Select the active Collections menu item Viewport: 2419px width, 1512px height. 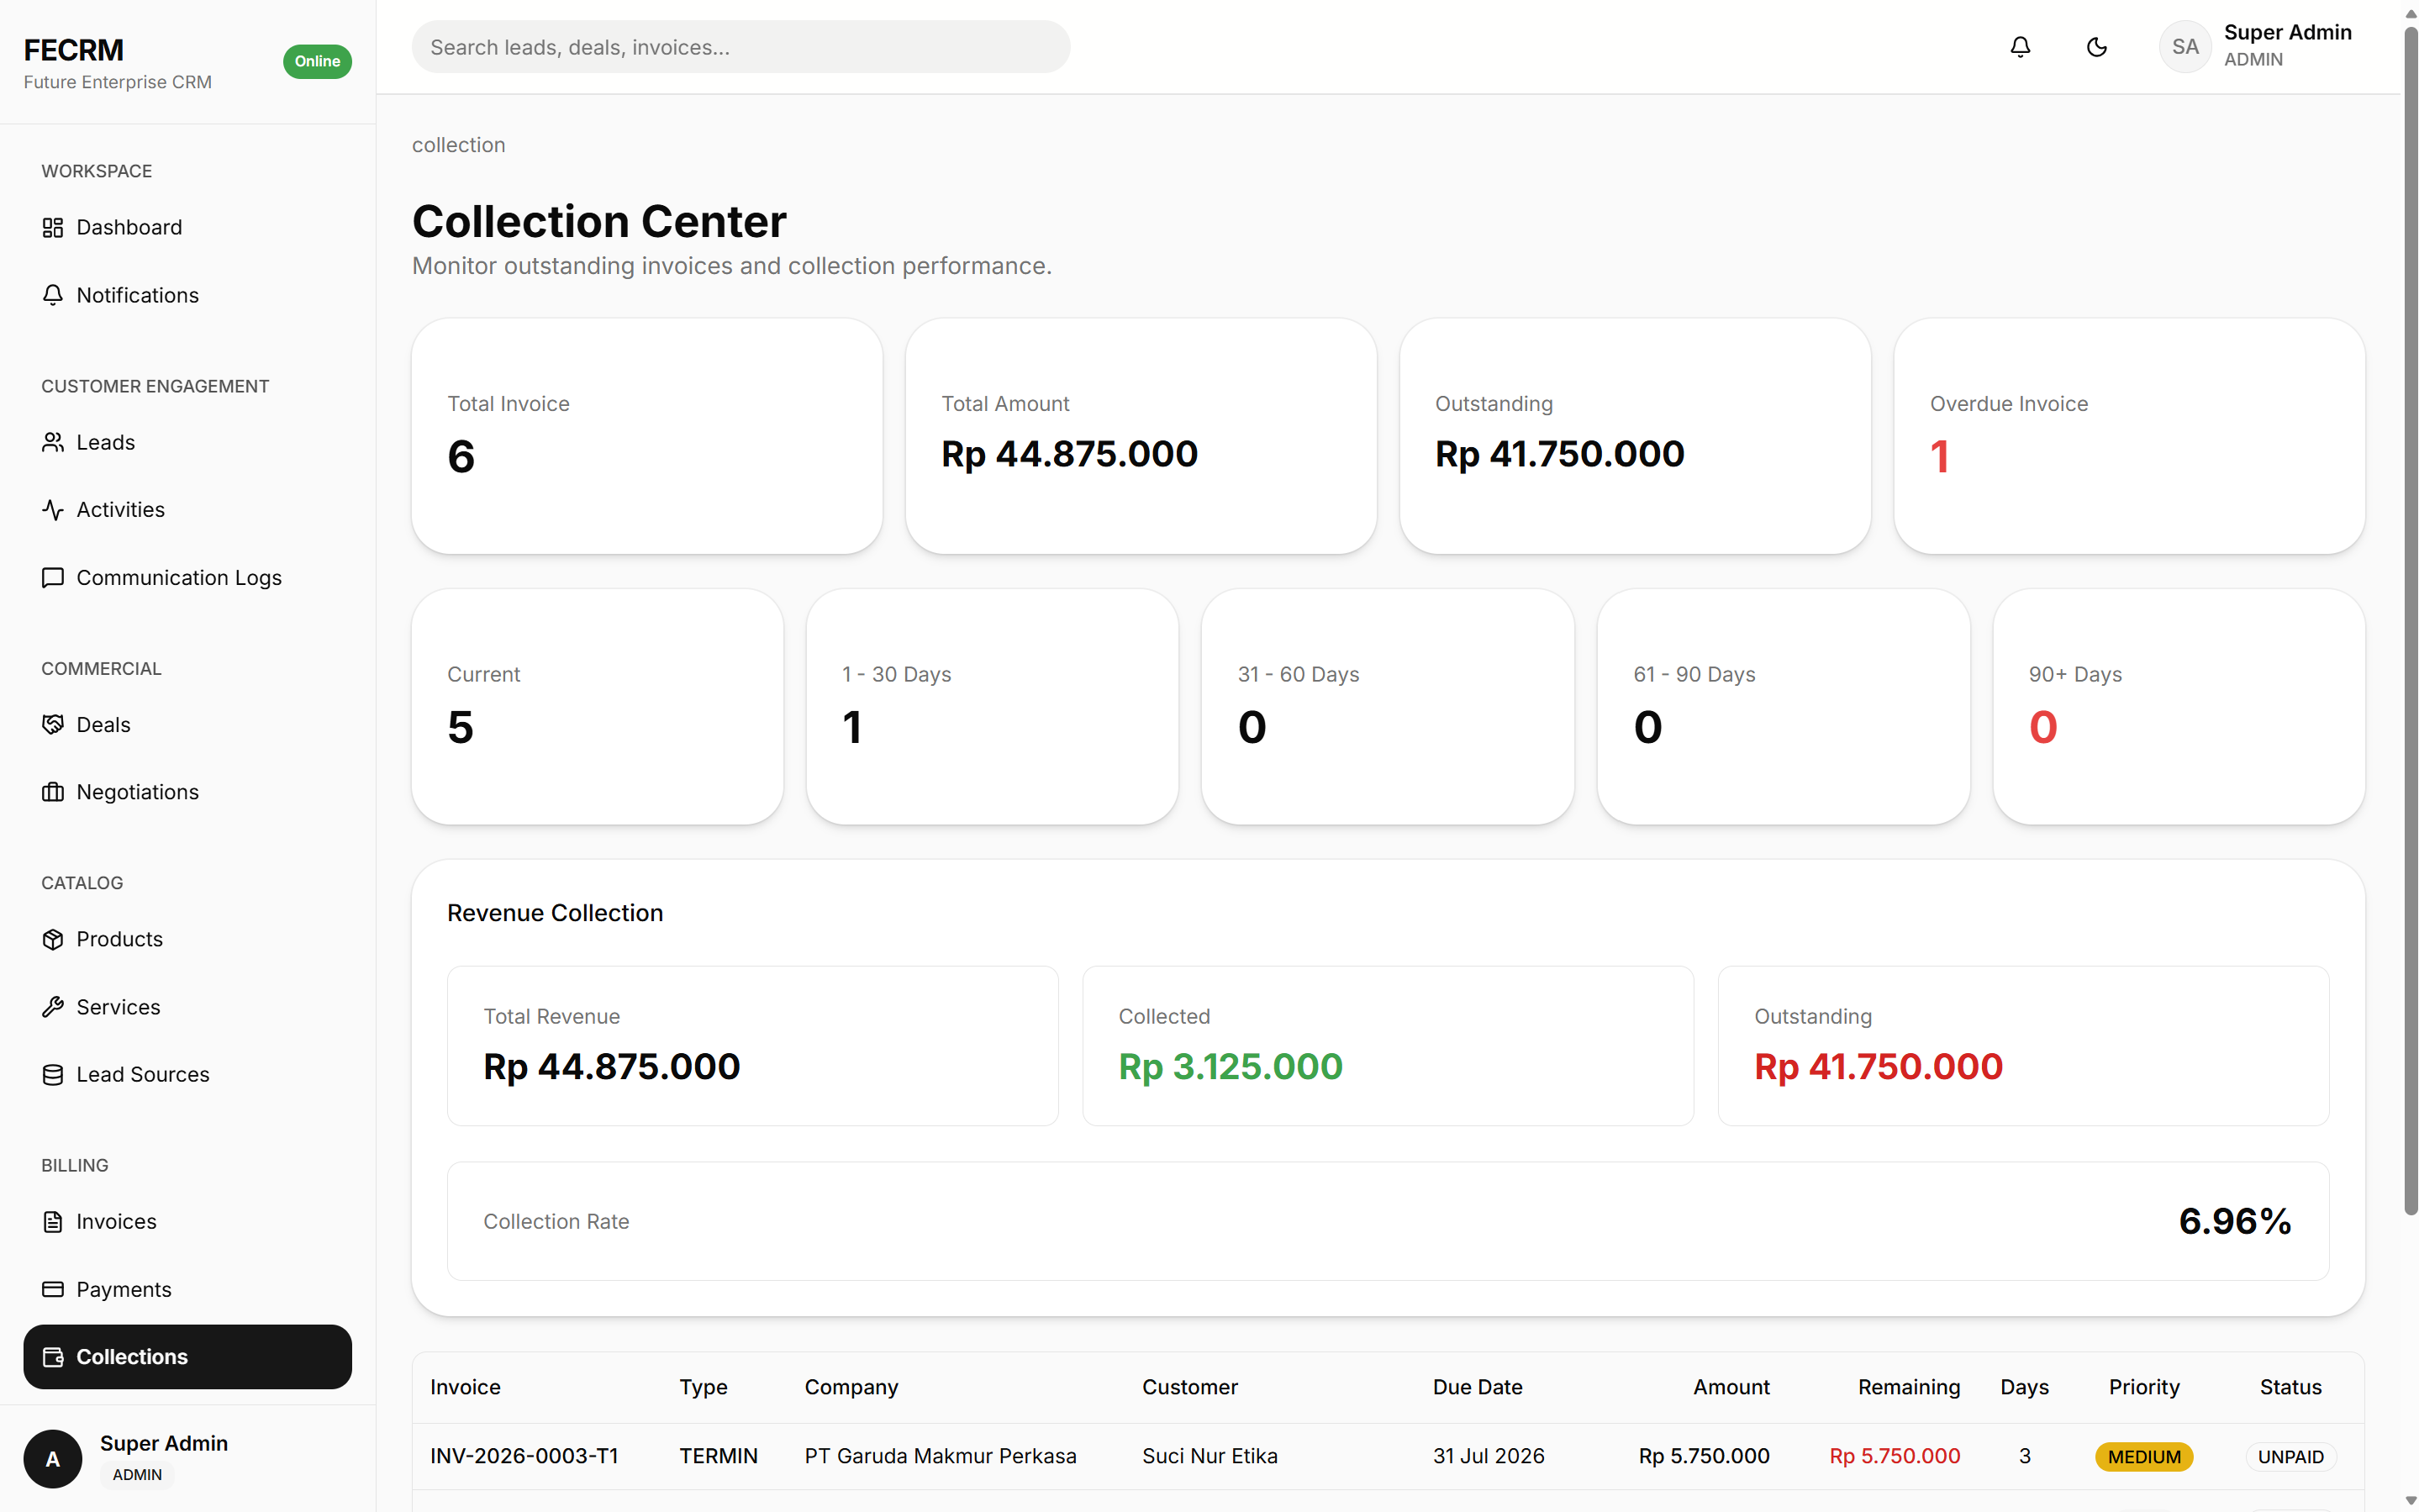[x=188, y=1357]
